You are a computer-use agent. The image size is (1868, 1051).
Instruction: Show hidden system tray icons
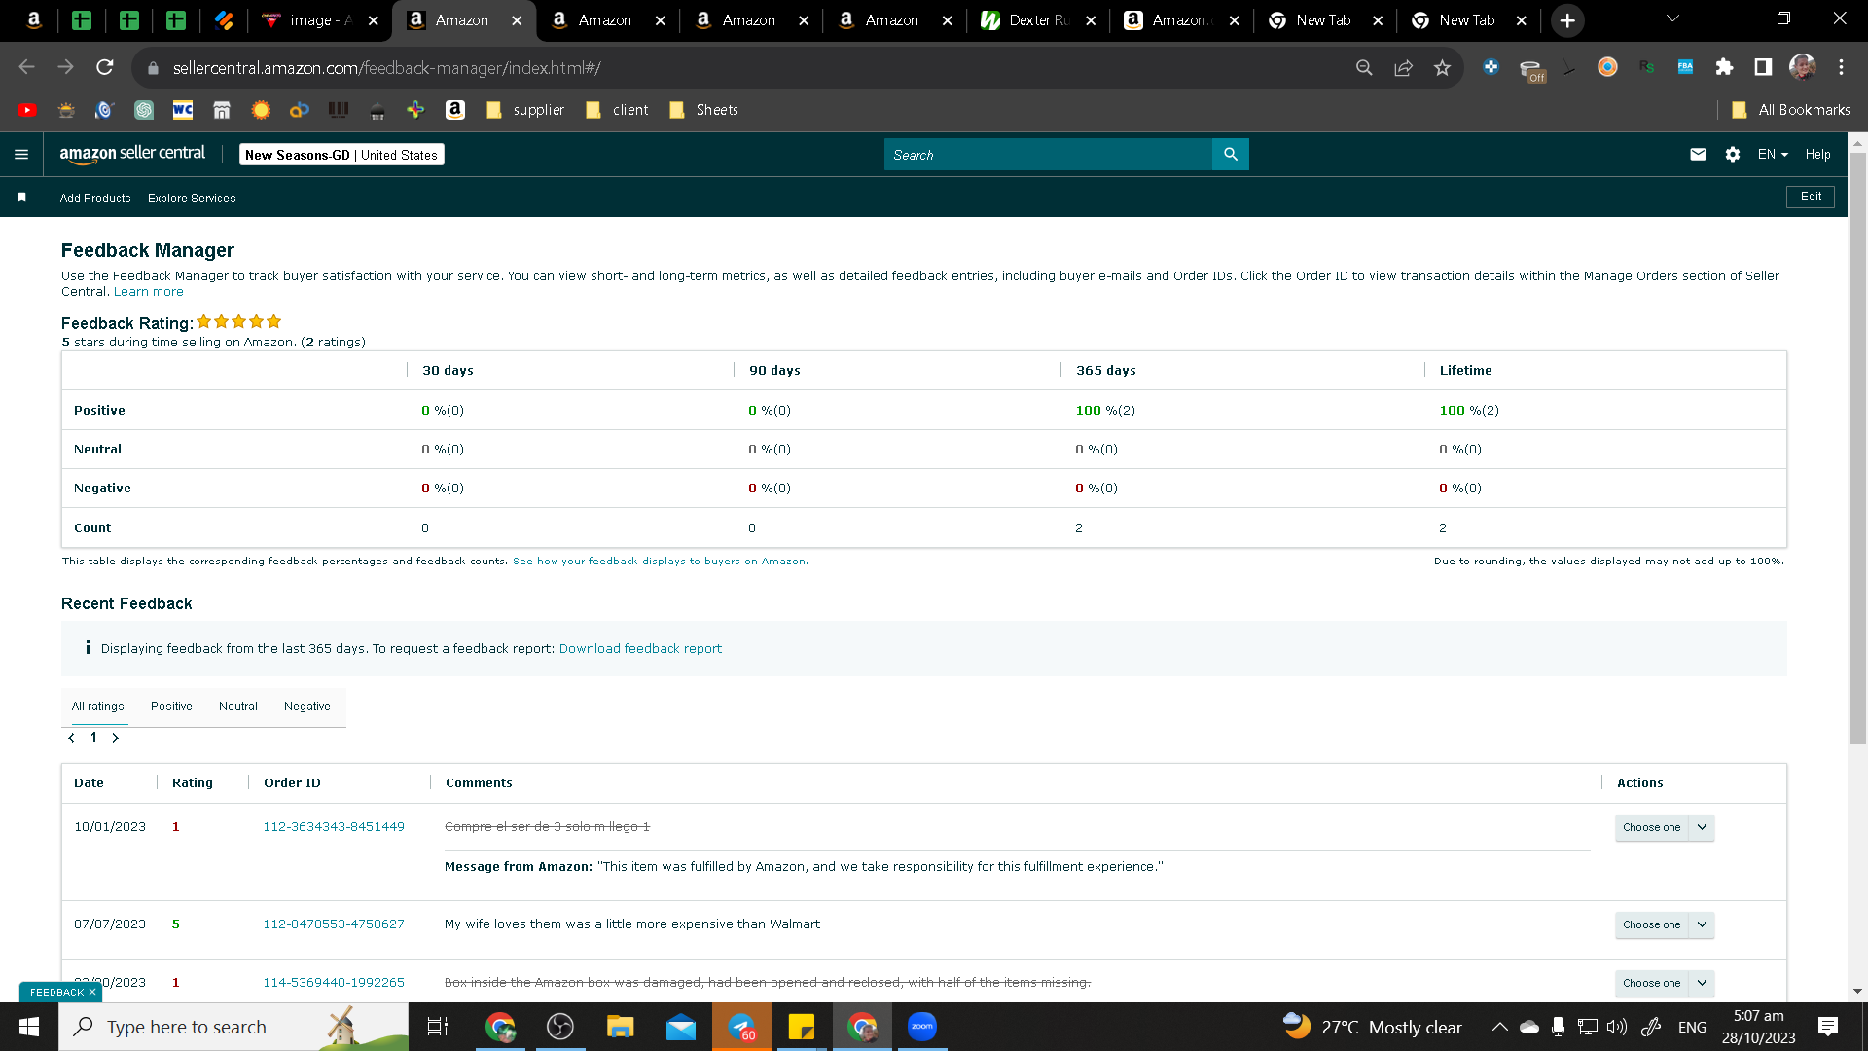[1499, 1027]
